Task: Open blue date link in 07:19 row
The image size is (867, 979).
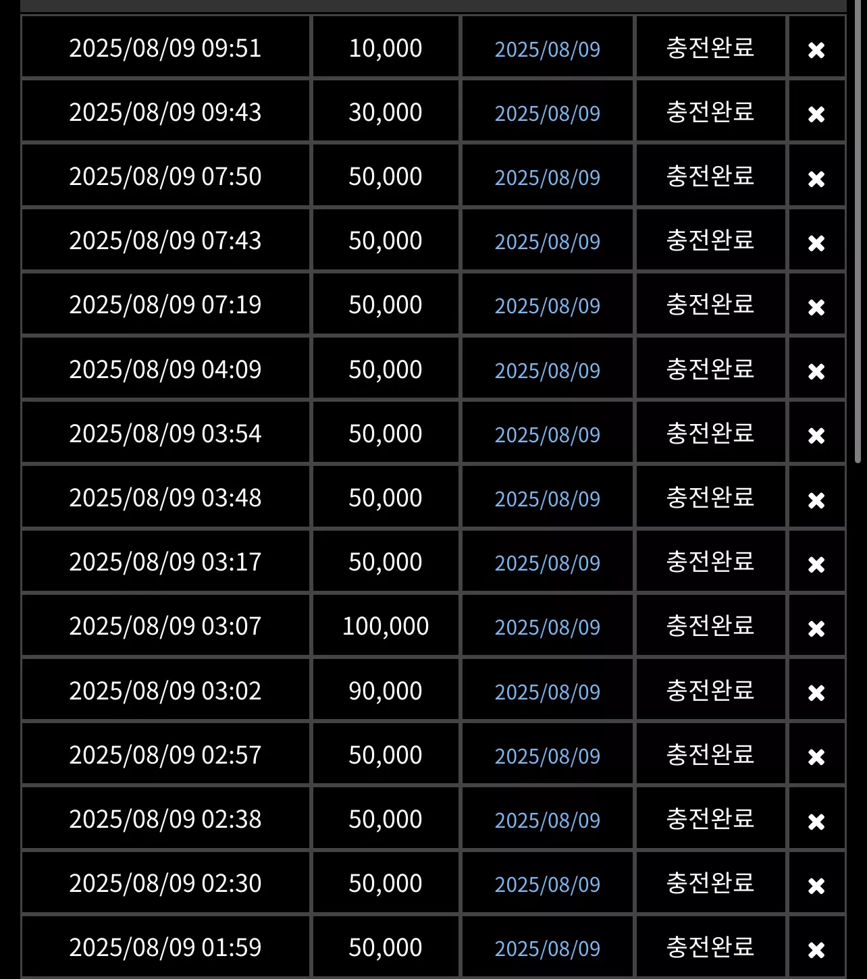Action: [548, 306]
